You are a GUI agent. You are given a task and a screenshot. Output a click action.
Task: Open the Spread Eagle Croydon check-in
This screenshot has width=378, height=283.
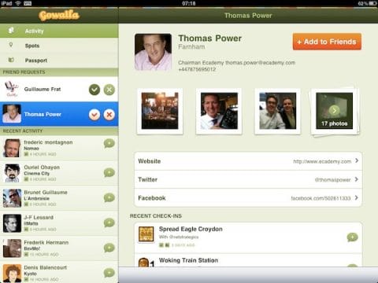[x=248, y=237]
